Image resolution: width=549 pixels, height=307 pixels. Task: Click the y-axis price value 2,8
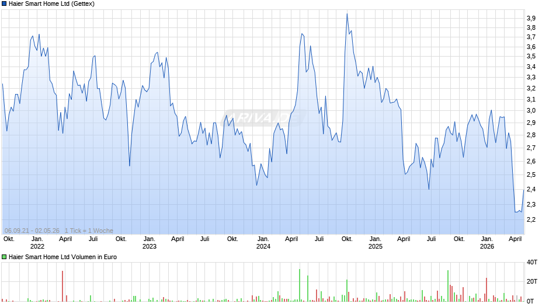(x=531, y=135)
